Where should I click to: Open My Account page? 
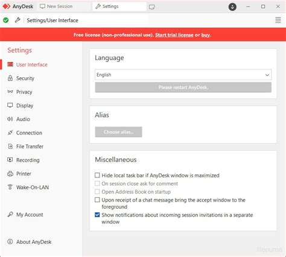(30, 215)
